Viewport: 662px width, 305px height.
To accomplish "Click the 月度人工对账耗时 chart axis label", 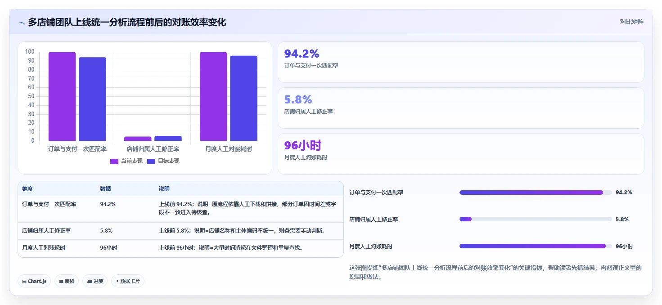I will point(229,149).
